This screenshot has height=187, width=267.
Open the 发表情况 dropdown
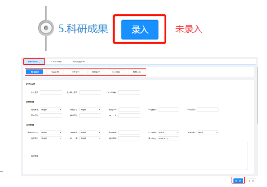(90, 133)
